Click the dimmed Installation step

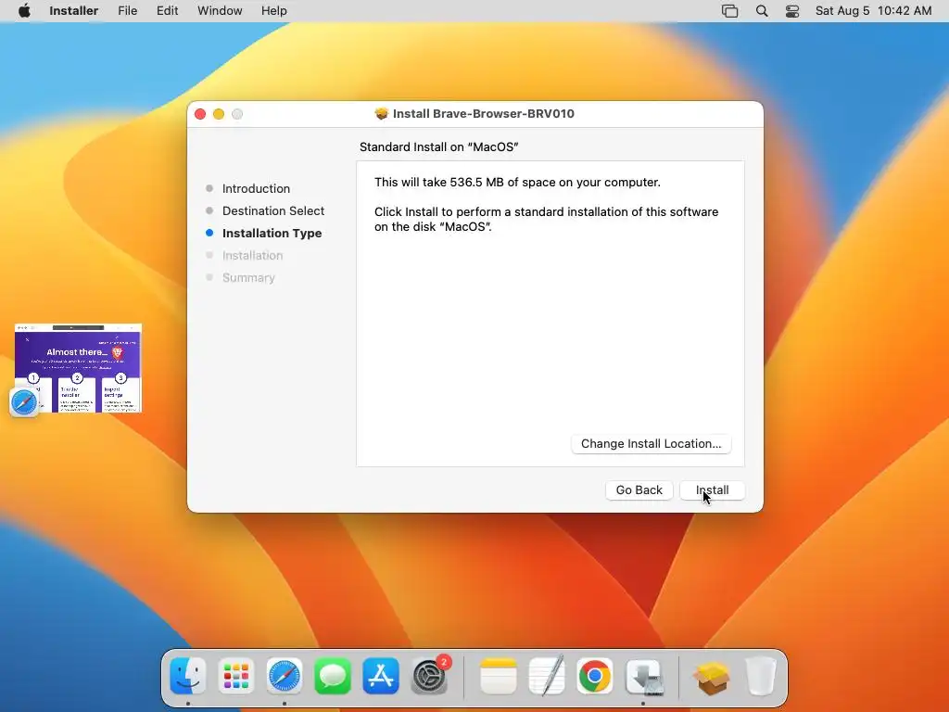tap(252, 256)
